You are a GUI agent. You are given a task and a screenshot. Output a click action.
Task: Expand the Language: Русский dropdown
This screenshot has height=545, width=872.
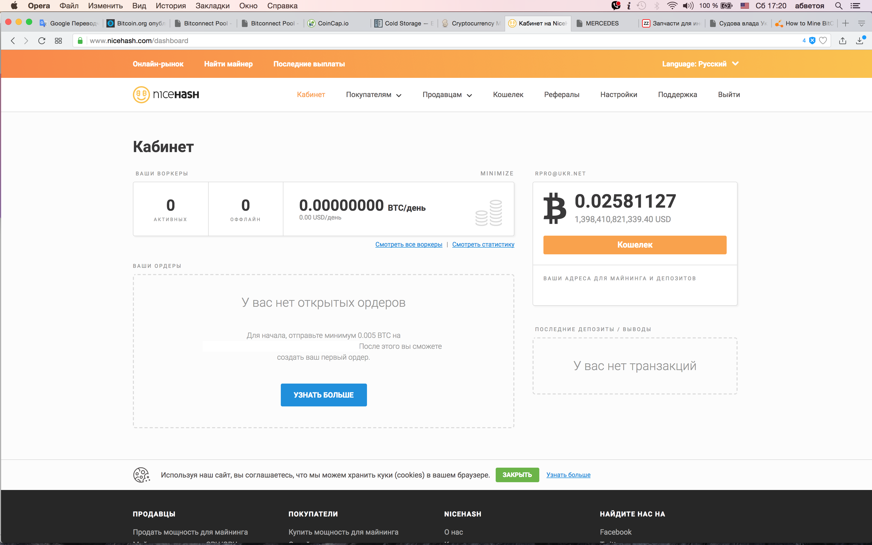[700, 64]
